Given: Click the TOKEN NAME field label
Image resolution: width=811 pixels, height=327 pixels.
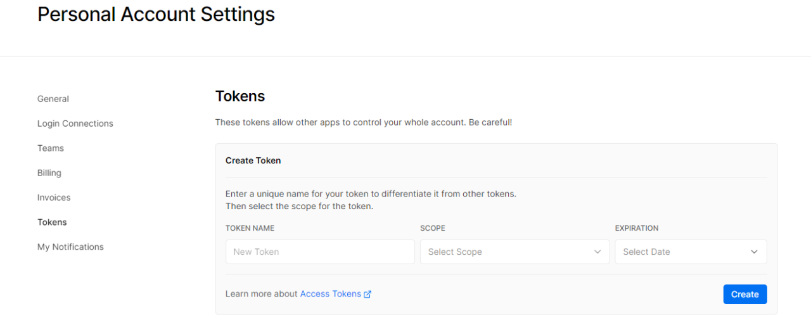Looking at the screenshot, I should (x=250, y=228).
